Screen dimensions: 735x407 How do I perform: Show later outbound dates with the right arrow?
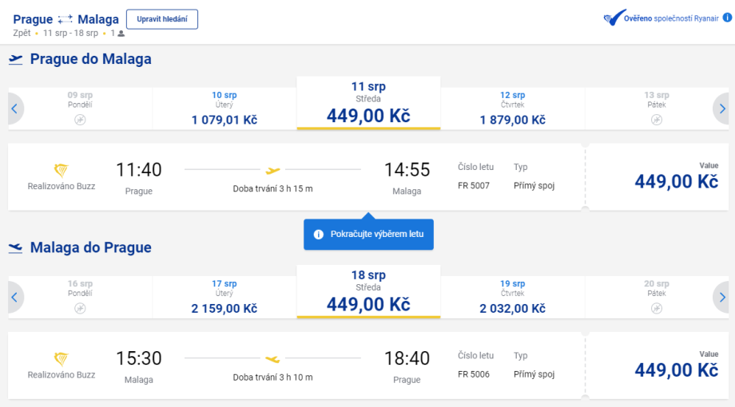722,109
